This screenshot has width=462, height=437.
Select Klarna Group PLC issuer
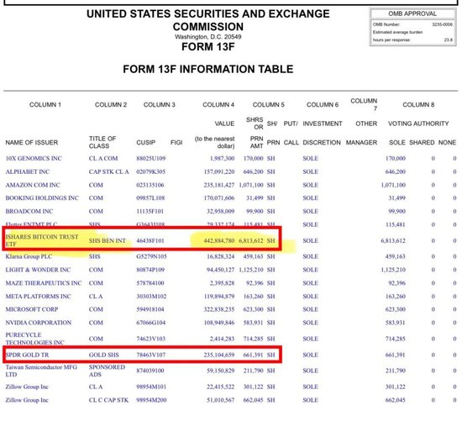[29, 256]
